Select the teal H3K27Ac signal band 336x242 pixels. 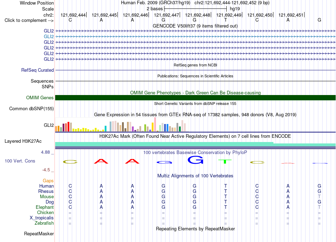coord(195,144)
